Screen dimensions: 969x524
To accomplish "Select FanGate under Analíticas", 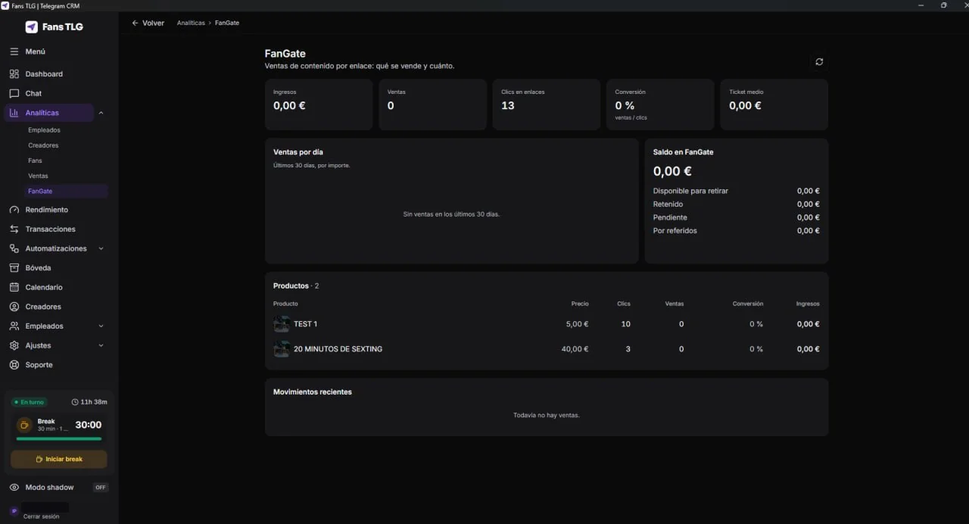I will [65, 191].
